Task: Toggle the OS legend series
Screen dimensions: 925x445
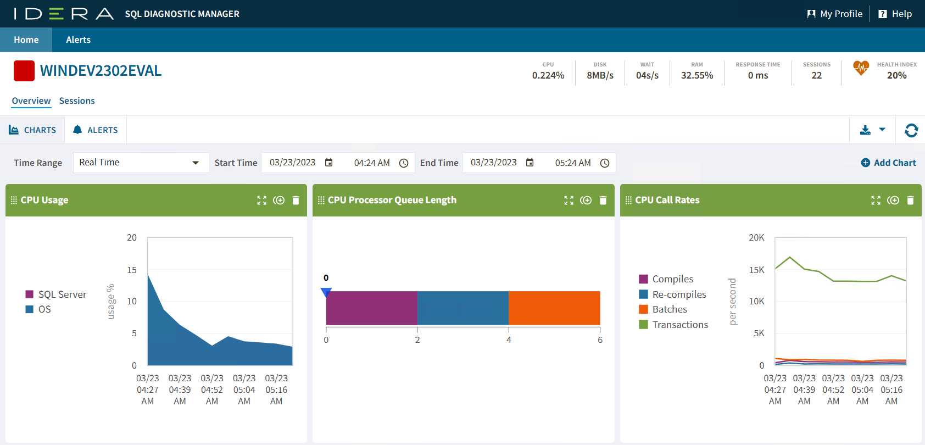Action: tap(38, 309)
